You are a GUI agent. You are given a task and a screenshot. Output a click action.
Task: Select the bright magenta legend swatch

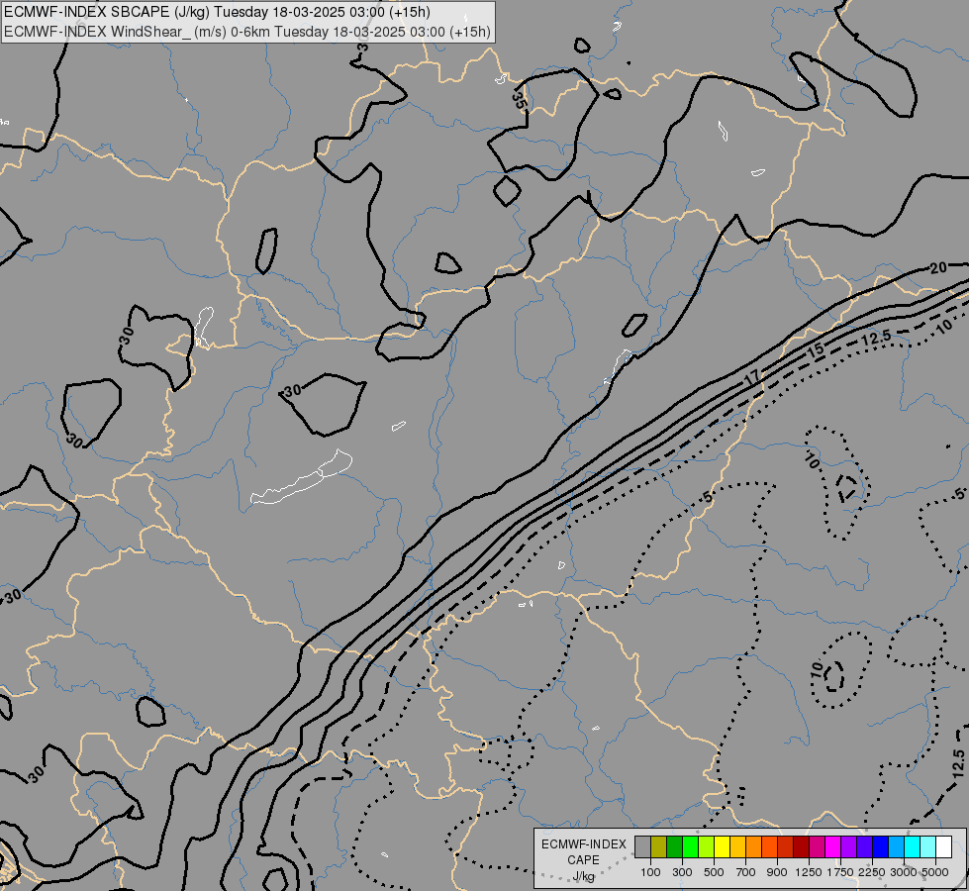point(832,846)
